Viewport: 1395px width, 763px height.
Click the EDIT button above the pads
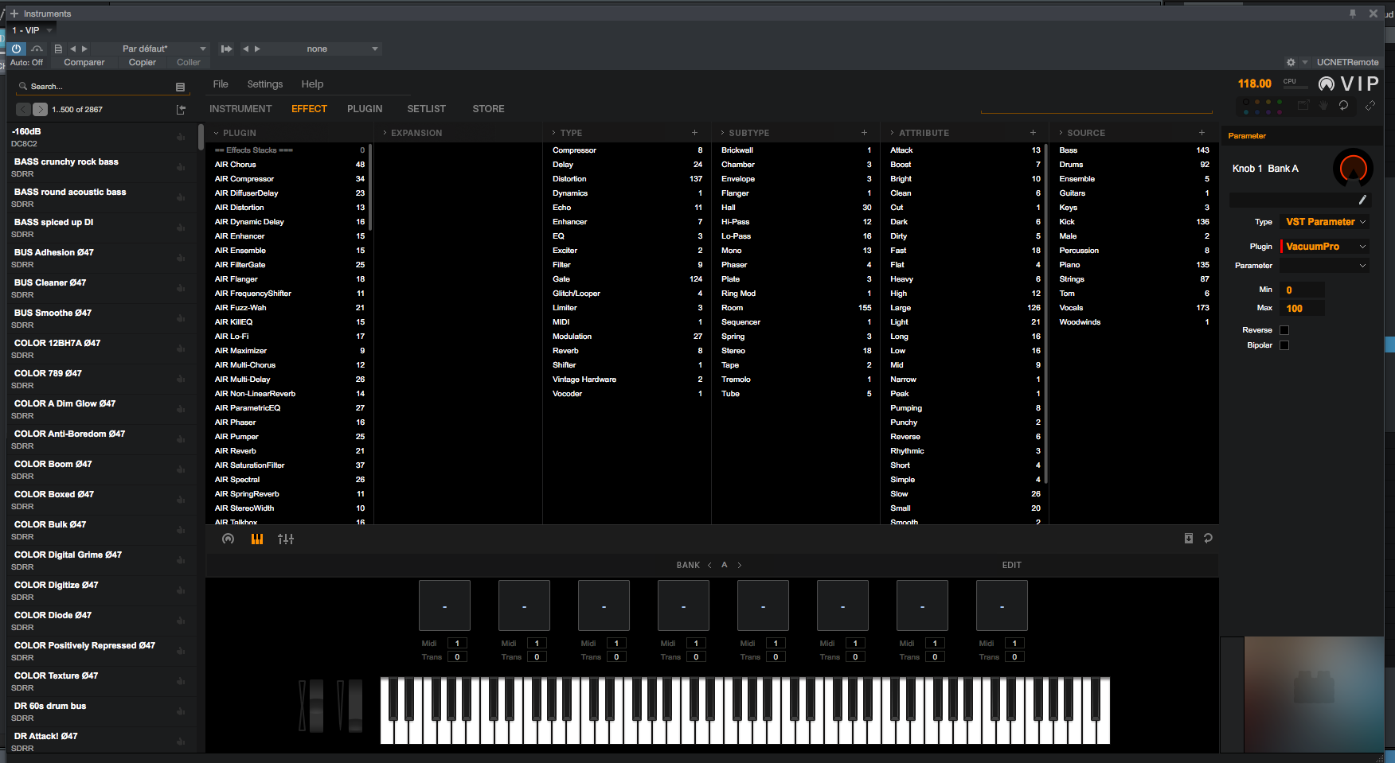pos(1012,565)
